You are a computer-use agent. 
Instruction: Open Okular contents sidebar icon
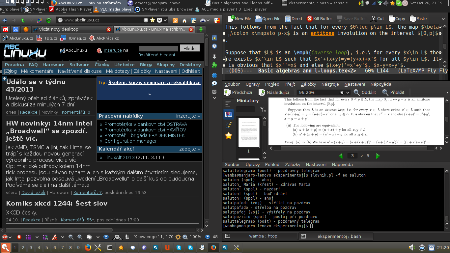pos(228,104)
